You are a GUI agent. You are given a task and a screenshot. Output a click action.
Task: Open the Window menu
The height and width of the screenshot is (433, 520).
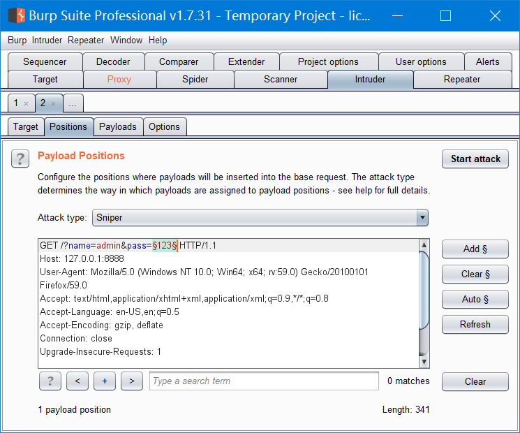pyautogui.click(x=126, y=40)
